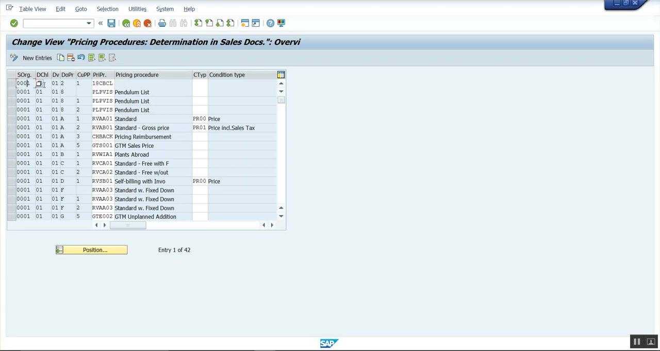The width and height of the screenshot is (660, 351).
Task: Open the SAP menu icon at top-left
Action: tap(9, 8)
